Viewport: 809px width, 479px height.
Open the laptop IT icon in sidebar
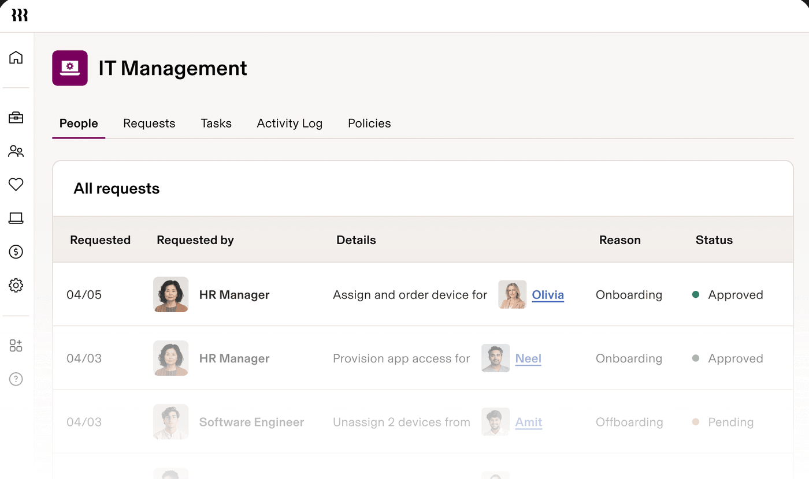point(16,218)
